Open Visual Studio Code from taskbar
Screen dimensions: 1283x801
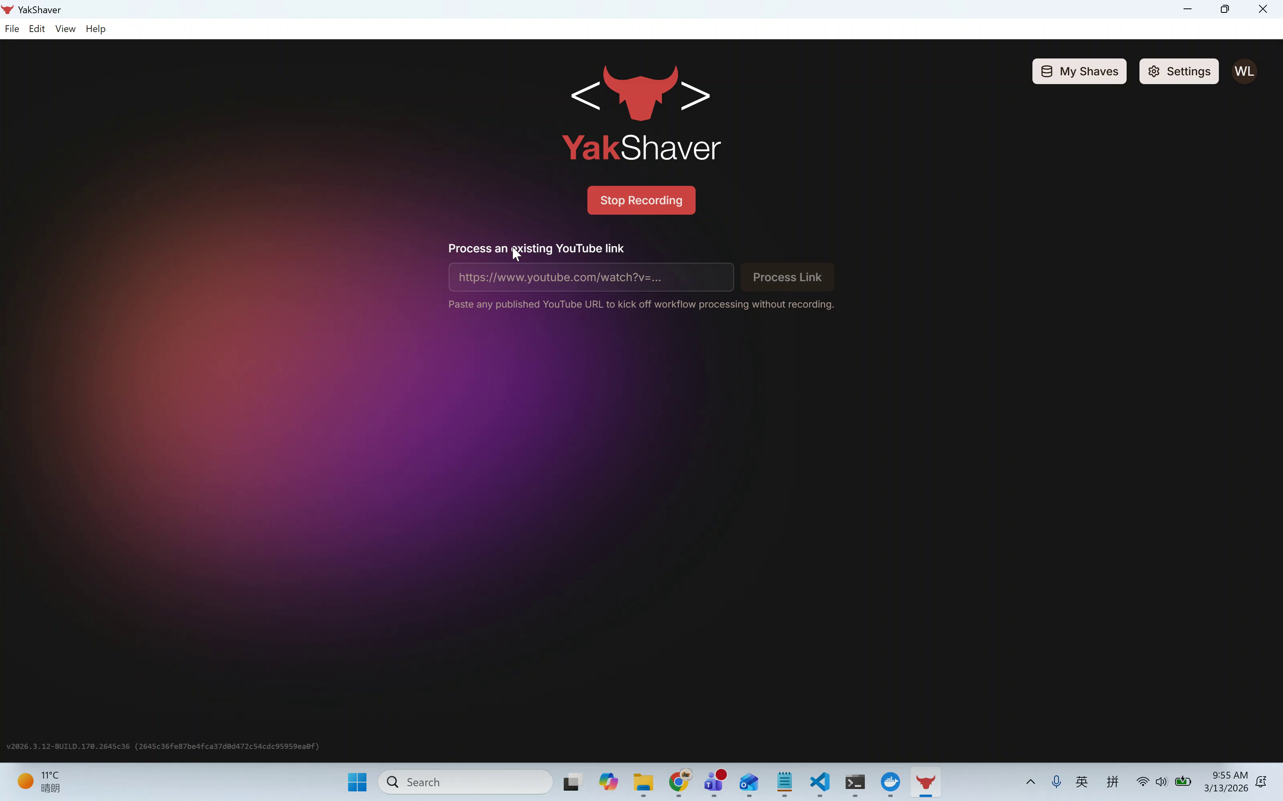click(x=820, y=782)
